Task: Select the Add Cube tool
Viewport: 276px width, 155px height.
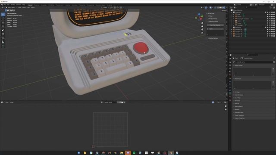Action: tap(3, 46)
